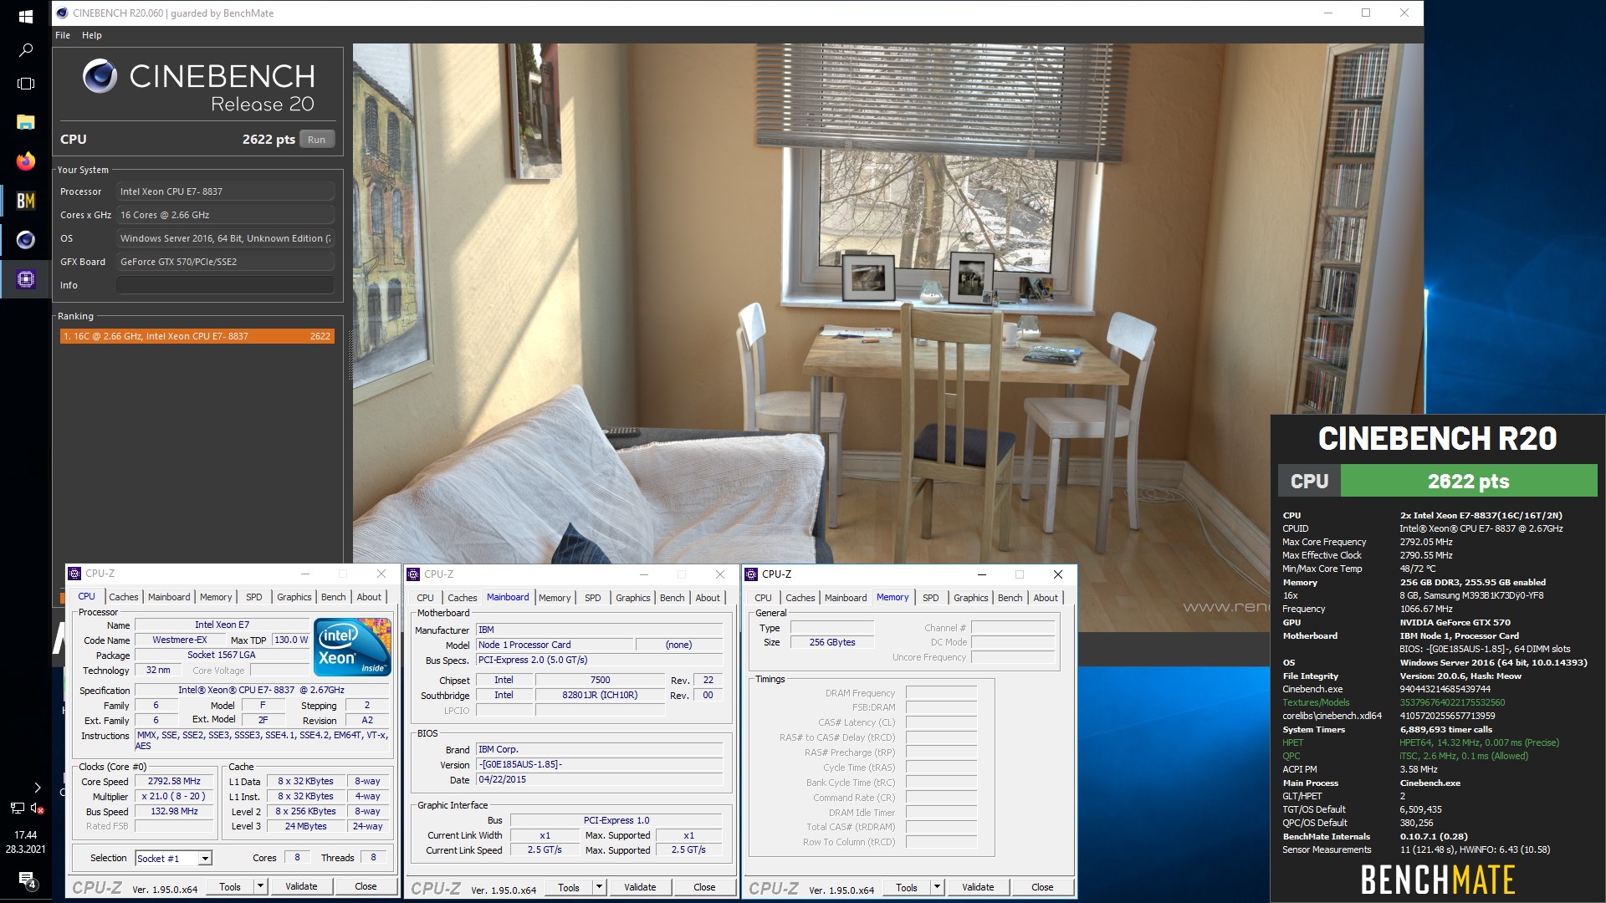Click Validate in first CPU-Z window
This screenshot has height=903, width=1606.
click(301, 886)
